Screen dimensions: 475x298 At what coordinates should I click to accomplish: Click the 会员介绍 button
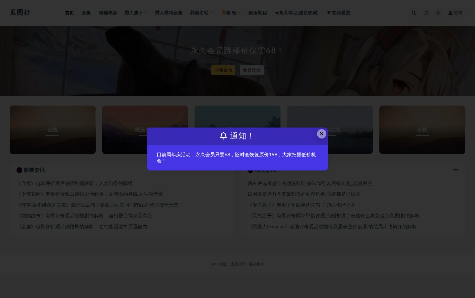coord(252,70)
